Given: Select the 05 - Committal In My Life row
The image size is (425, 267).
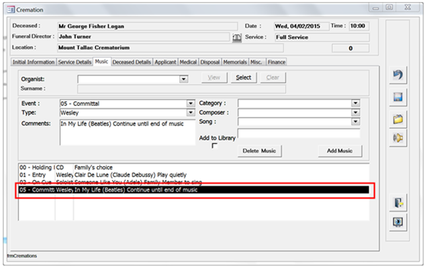Looking at the screenshot, I should (x=193, y=190).
